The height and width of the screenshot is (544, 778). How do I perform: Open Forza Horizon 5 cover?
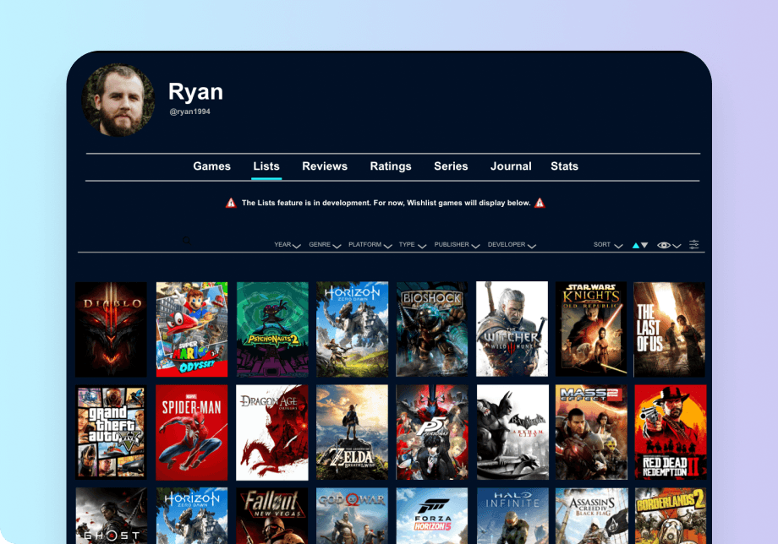[431, 516]
